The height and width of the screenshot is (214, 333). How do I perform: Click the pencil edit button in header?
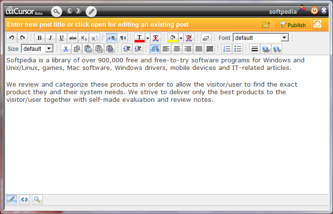pos(91,11)
